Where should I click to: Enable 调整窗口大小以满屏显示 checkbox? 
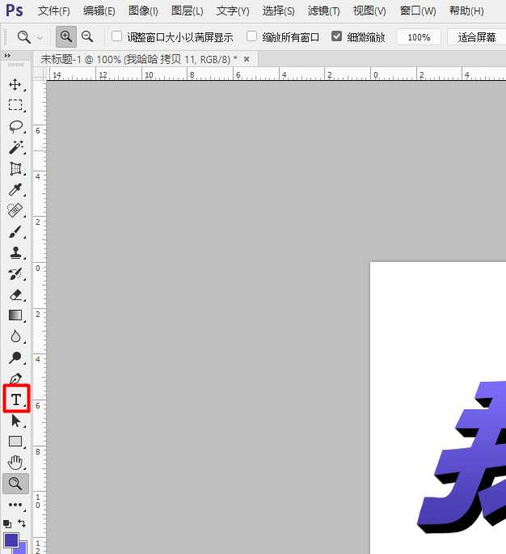click(117, 37)
